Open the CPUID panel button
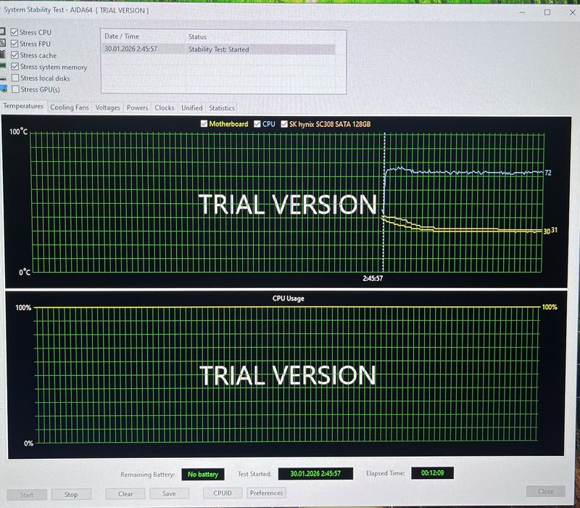The image size is (580, 508). tap(223, 493)
